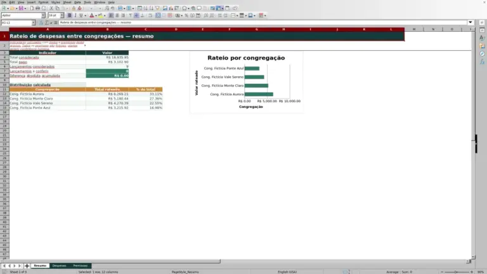Click the first sheet navigation arrow
This screenshot has height=274, width=487.
(4, 266)
